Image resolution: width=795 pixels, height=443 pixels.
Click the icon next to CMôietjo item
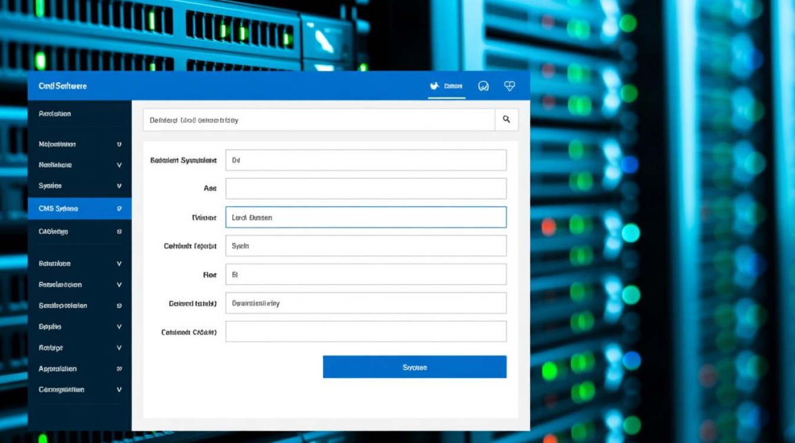[119, 232]
